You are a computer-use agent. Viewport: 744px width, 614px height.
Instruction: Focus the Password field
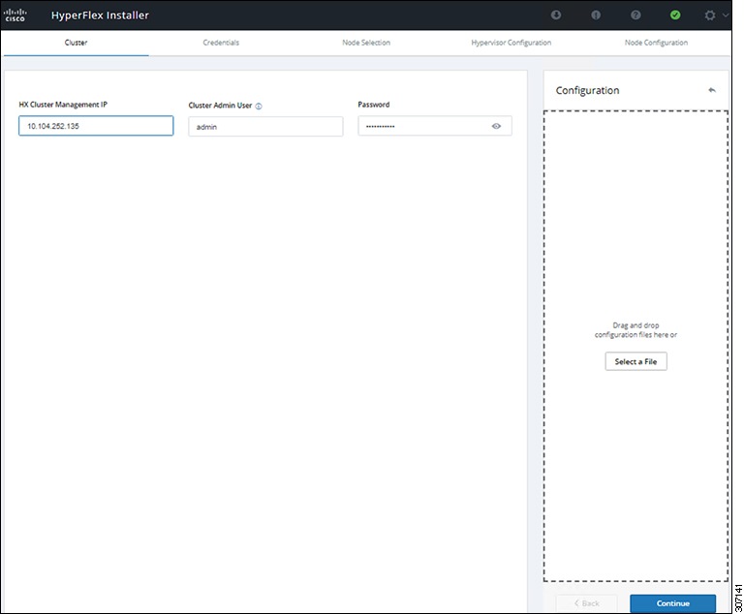[x=435, y=126]
